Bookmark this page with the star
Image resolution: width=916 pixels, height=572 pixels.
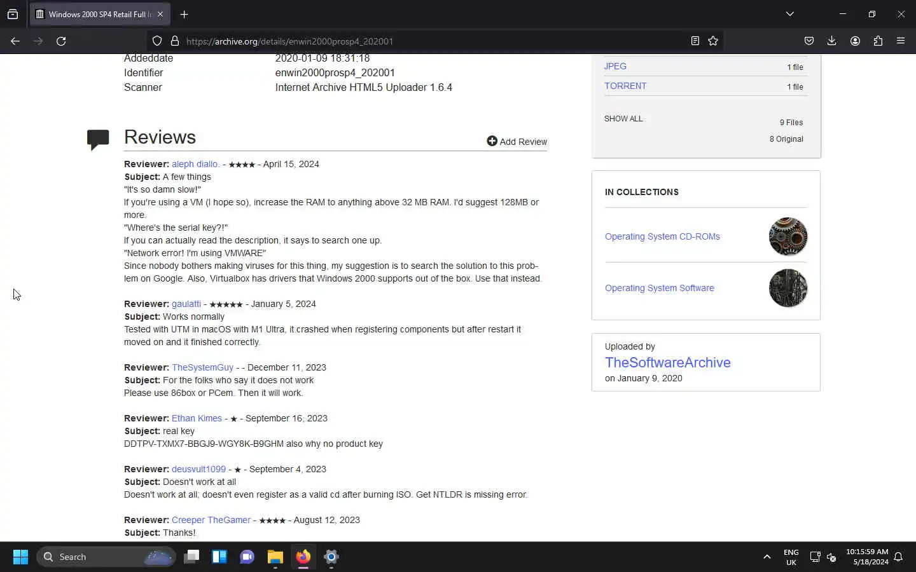coord(713,41)
